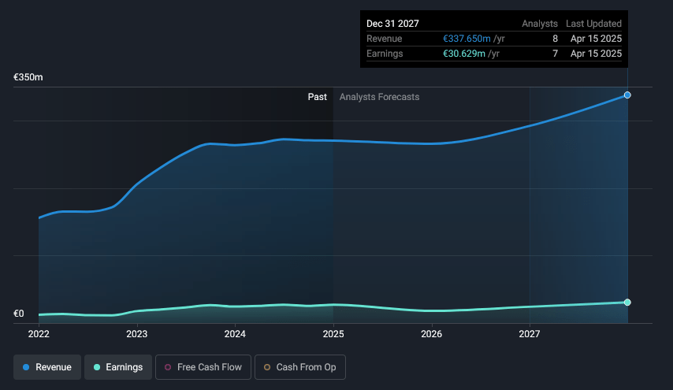Image resolution: width=673 pixels, height=390 pixels.
Task: Click the Past section label
Action: pyautogui.click(x=317, y=97)
